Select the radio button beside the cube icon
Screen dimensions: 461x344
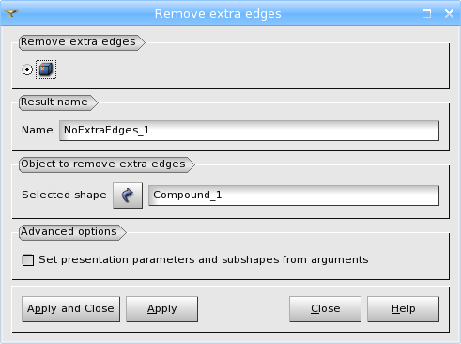click(x=27, y=70)
